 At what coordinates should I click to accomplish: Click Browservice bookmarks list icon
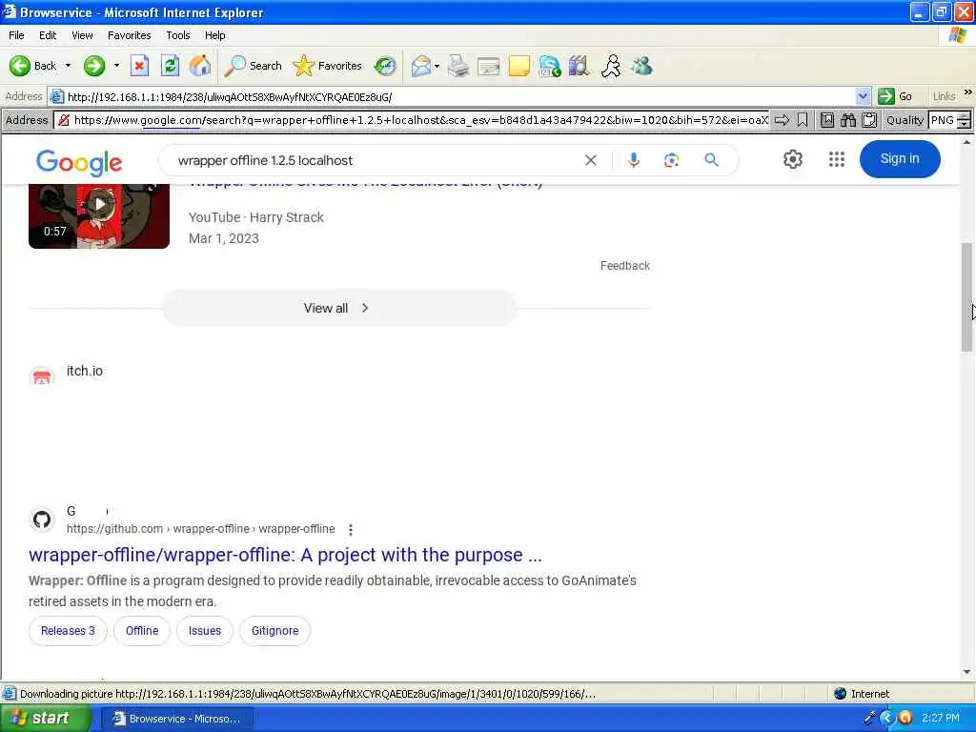pos(827,120)
